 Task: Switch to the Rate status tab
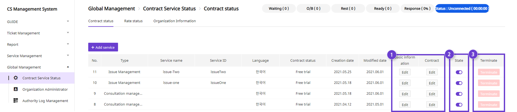tap(133, 21)
